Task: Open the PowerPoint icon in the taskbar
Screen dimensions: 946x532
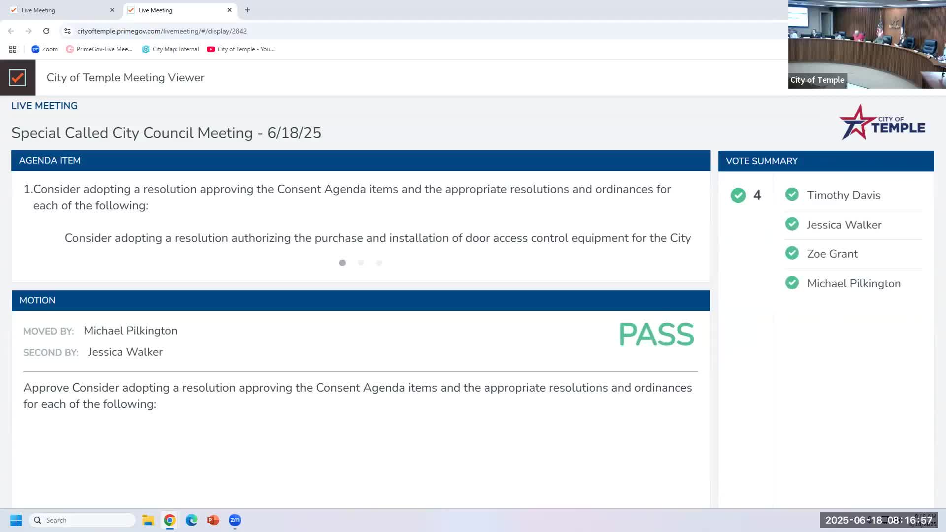Action: coord(213,520)
